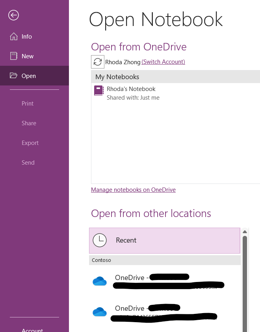Open the Print menu
260x332 pixels.
[x=28, y=103]
